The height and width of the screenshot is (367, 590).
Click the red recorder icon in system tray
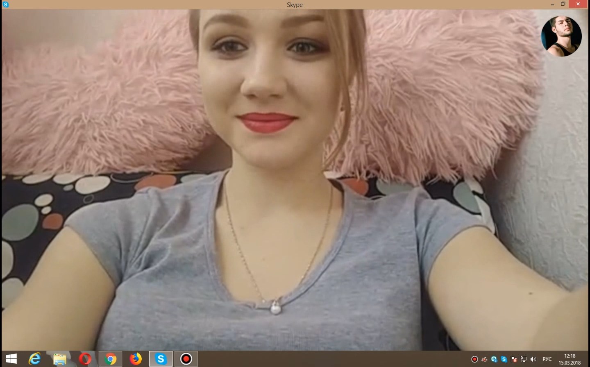coord(475,359)
